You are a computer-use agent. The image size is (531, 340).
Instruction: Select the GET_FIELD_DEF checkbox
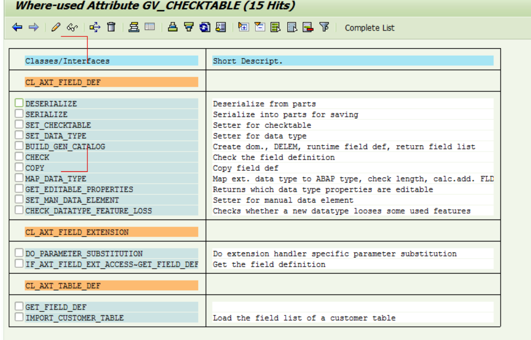point(19,306)
